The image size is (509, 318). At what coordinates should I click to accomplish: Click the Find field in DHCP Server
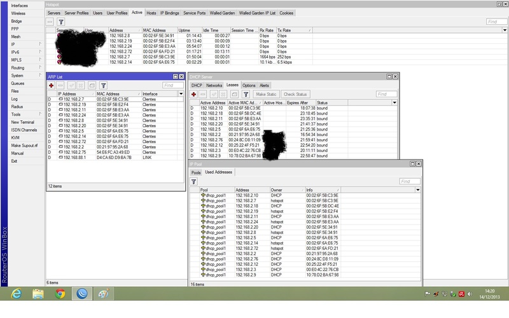(x=387, y=94)
